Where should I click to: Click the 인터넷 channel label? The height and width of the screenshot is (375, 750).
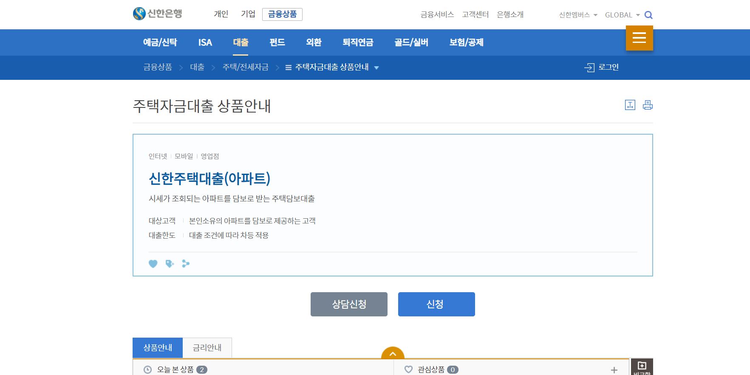[x=158, y=156]
